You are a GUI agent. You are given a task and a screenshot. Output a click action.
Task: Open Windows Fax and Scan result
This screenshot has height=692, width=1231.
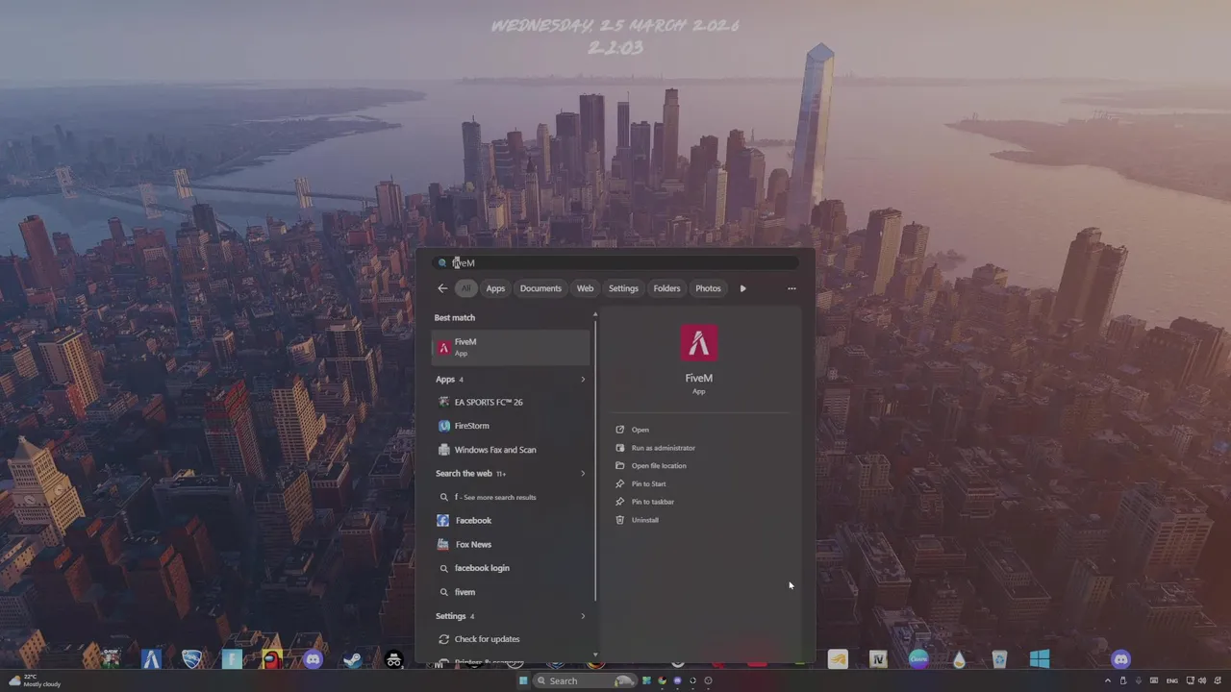point(511,450)
